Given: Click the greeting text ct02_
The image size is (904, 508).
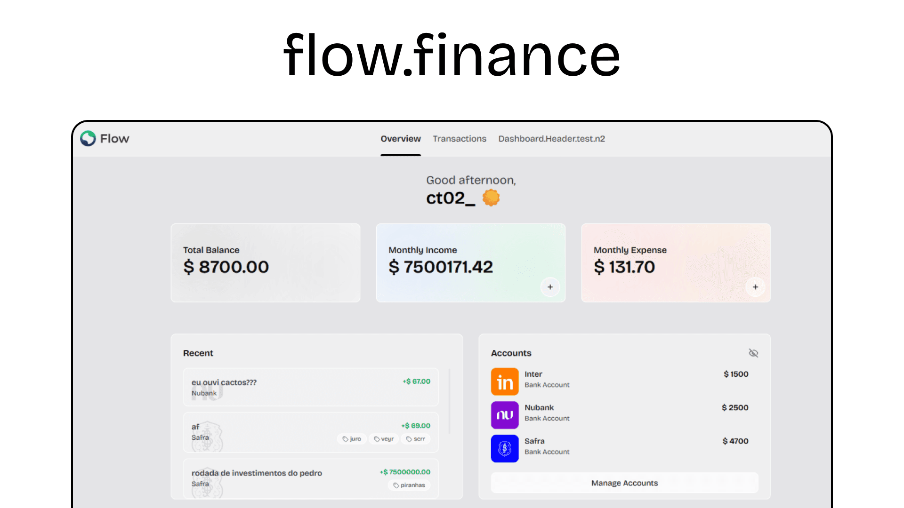Looking at the screenshot, I should tap(451, 198).
